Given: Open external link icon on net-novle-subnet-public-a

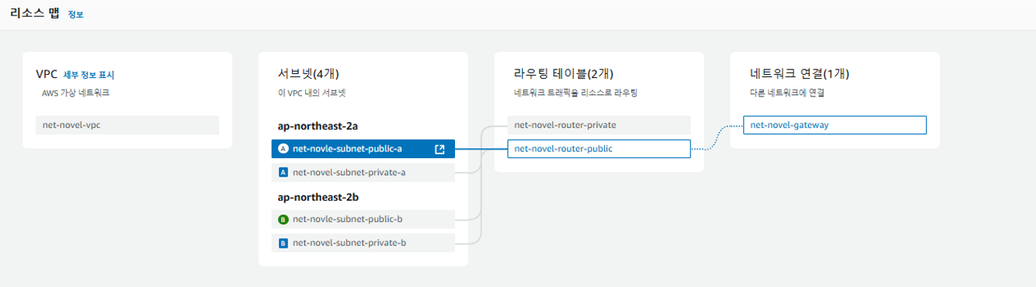Looking at the screenshot, I should click(440, 150).
